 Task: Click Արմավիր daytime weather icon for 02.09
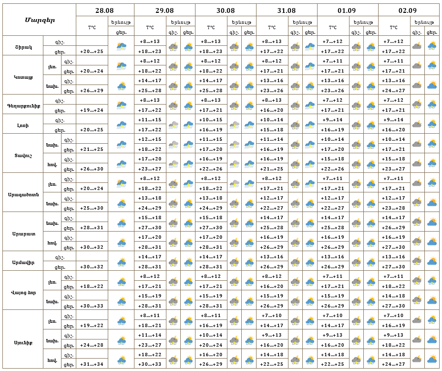pyautogui.click(x=432, y=262)
